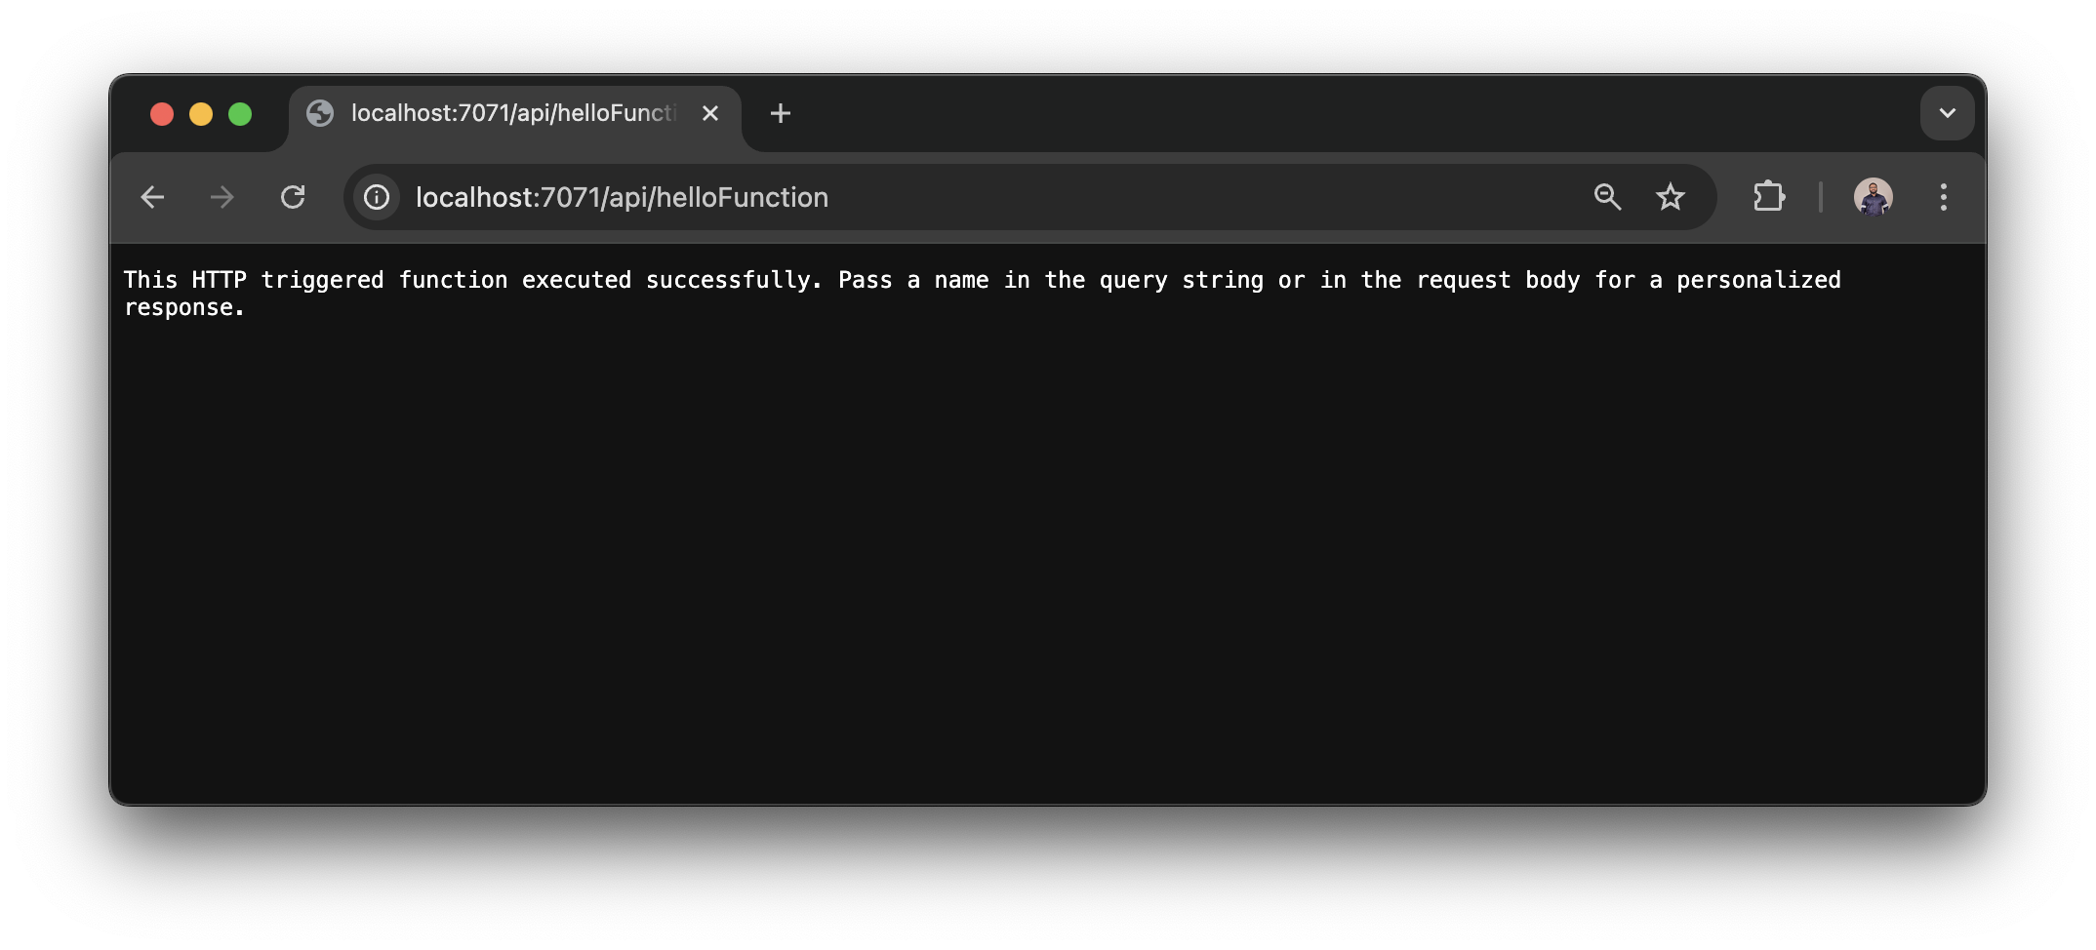Click the red close traffic light

point(162,113)
